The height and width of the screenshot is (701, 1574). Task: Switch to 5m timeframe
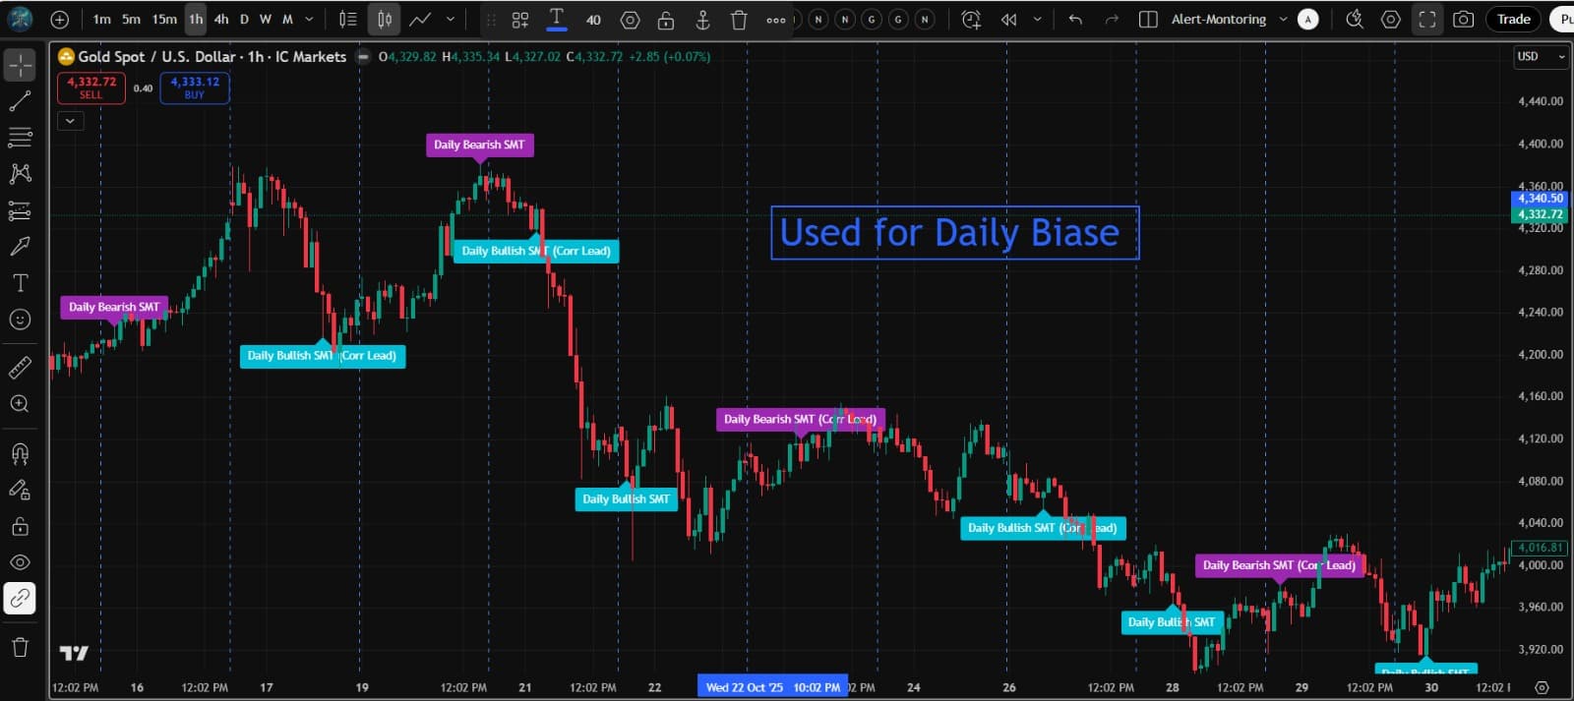tap(131, 19)
